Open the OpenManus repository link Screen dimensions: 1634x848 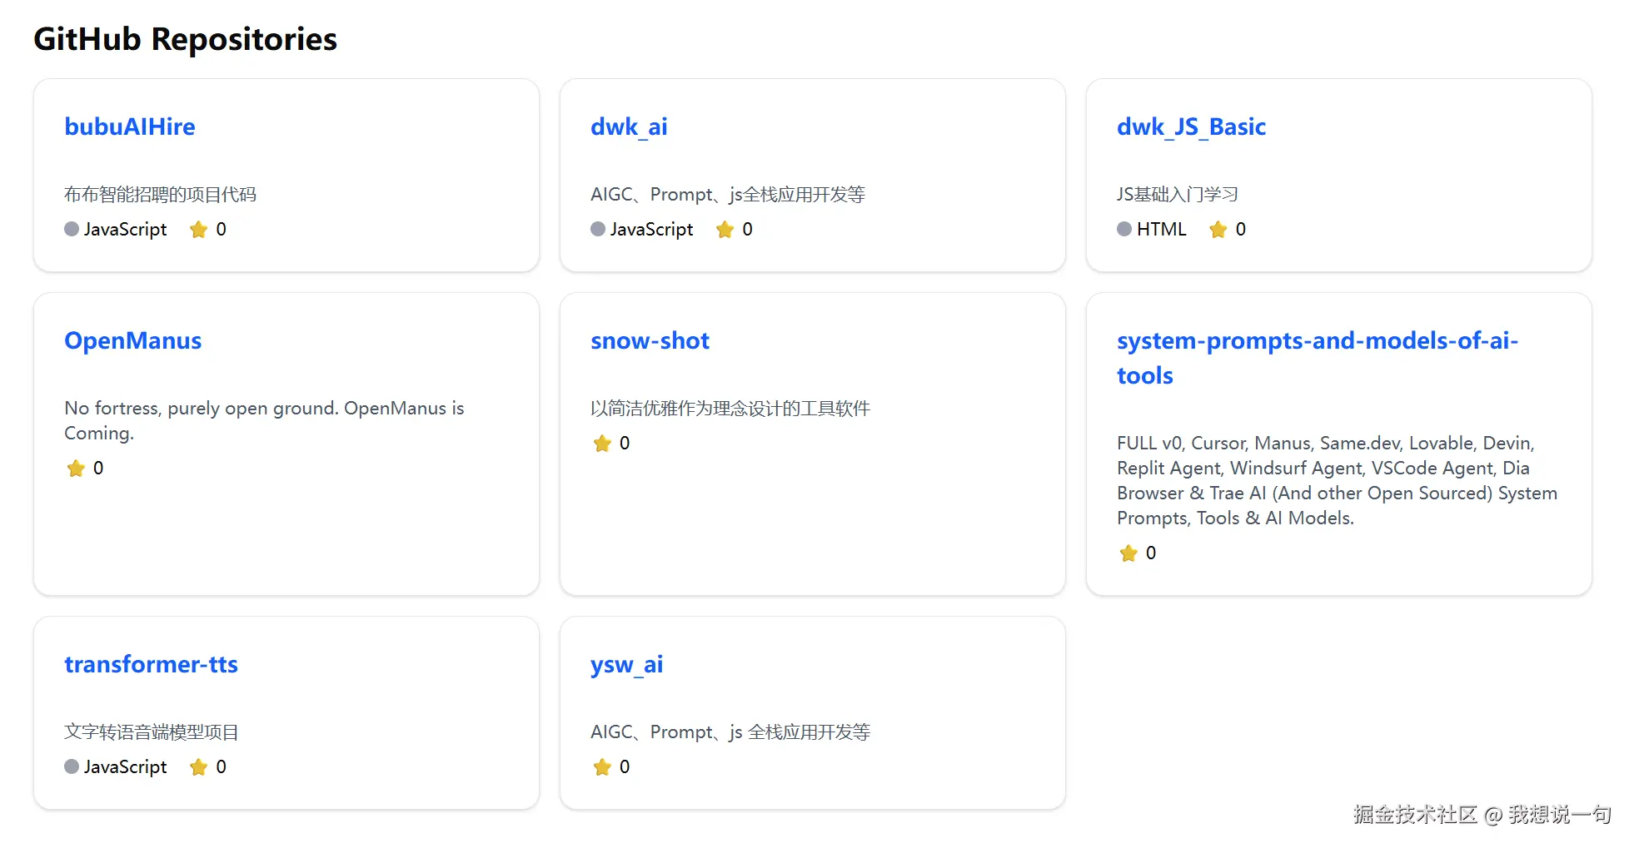coord(133,340)
